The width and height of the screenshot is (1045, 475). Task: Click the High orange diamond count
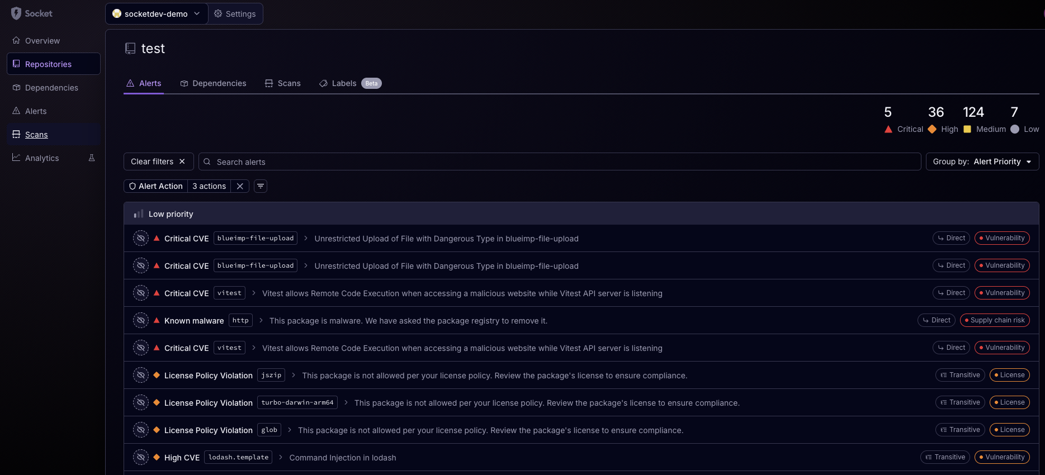[943, 120]
